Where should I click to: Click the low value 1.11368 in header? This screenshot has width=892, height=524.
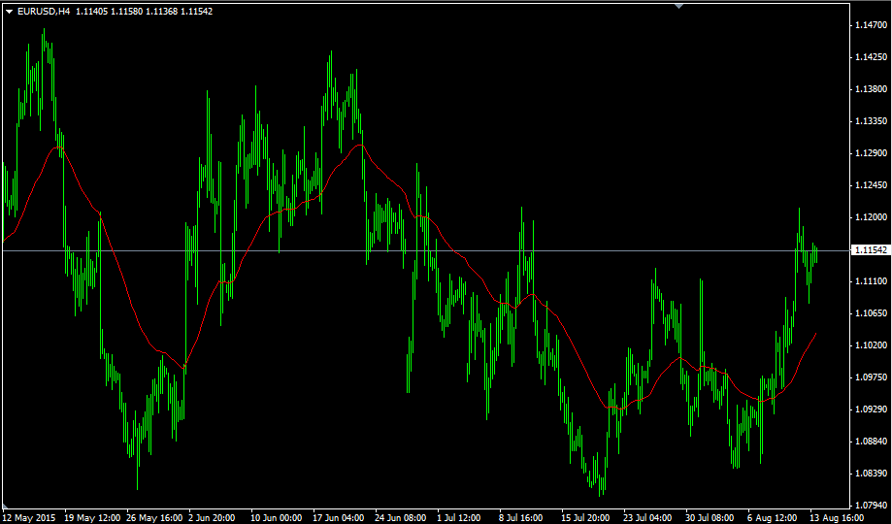161,12
